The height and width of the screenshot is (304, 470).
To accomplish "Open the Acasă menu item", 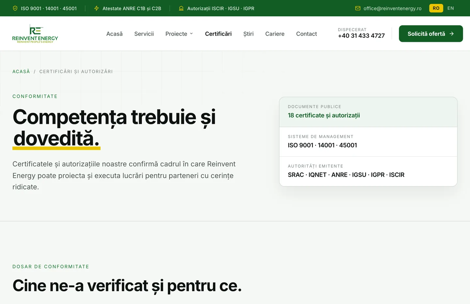I will [115, 34].
